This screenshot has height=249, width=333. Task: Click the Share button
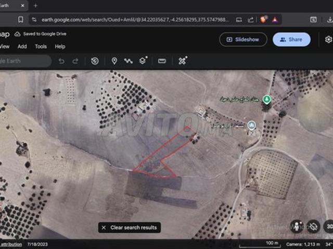click(x=291, y=39)
